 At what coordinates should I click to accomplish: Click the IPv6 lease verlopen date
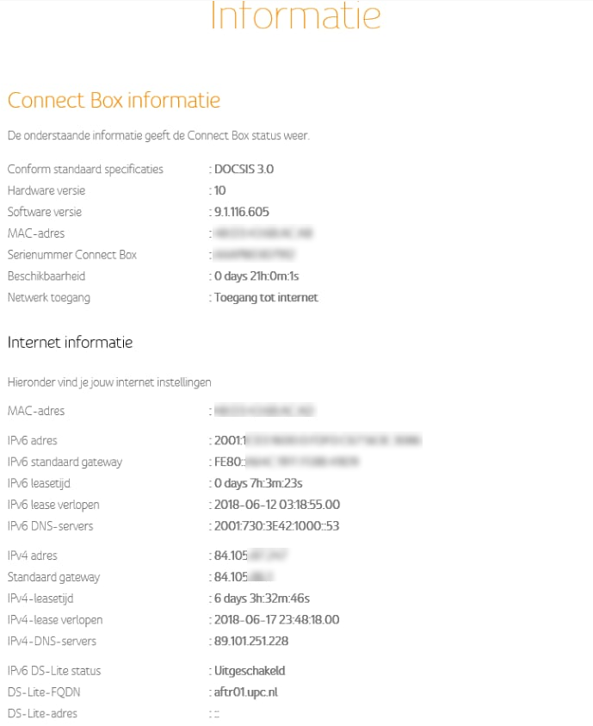(x=276, y=505)
